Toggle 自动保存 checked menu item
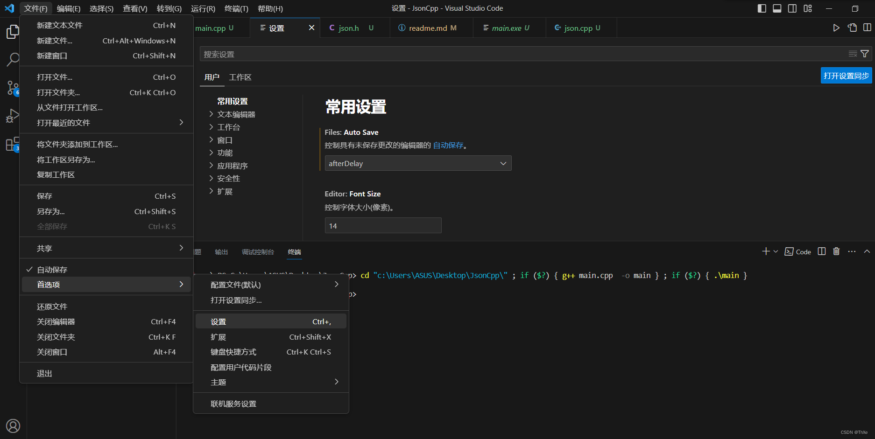The image size is (875, 439). [x=107, y=270]
